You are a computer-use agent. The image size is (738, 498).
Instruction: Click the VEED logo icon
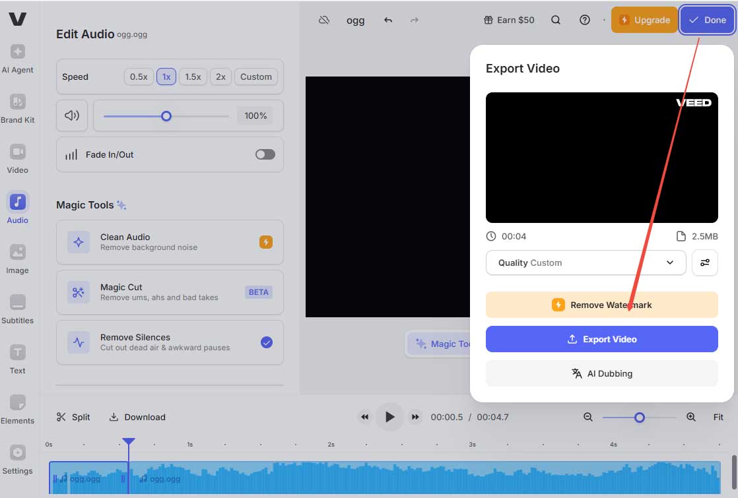17,19
